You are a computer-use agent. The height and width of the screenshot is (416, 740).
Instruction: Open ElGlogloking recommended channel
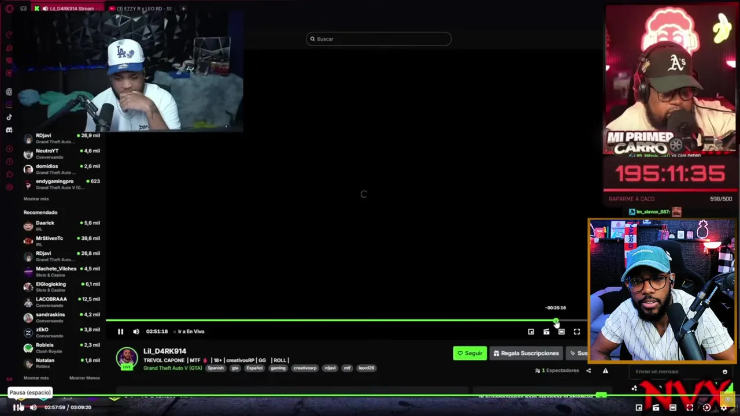click(x=61, y=287)
